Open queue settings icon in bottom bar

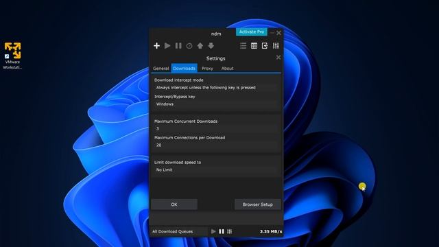click(x=230, y=231)
